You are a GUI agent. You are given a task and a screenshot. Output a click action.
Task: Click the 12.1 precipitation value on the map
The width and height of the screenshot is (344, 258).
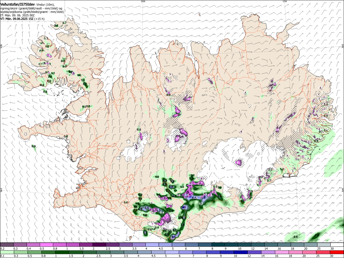click(x=183, y=207)
